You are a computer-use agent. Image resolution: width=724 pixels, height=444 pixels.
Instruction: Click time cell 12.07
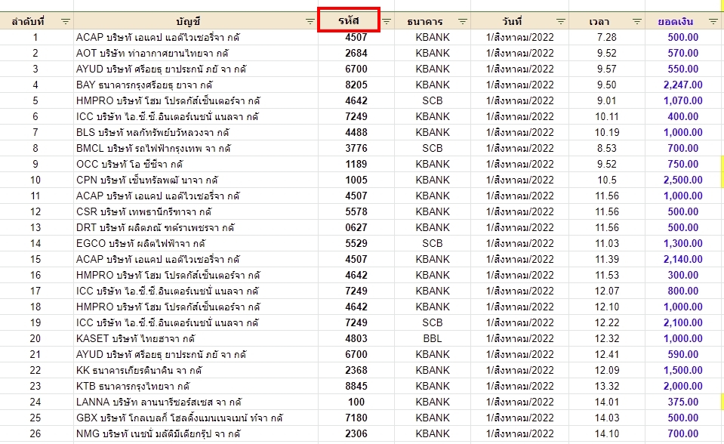607,291
